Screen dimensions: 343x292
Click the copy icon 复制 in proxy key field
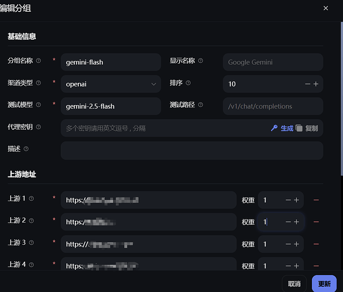click(x=307, y=128)
